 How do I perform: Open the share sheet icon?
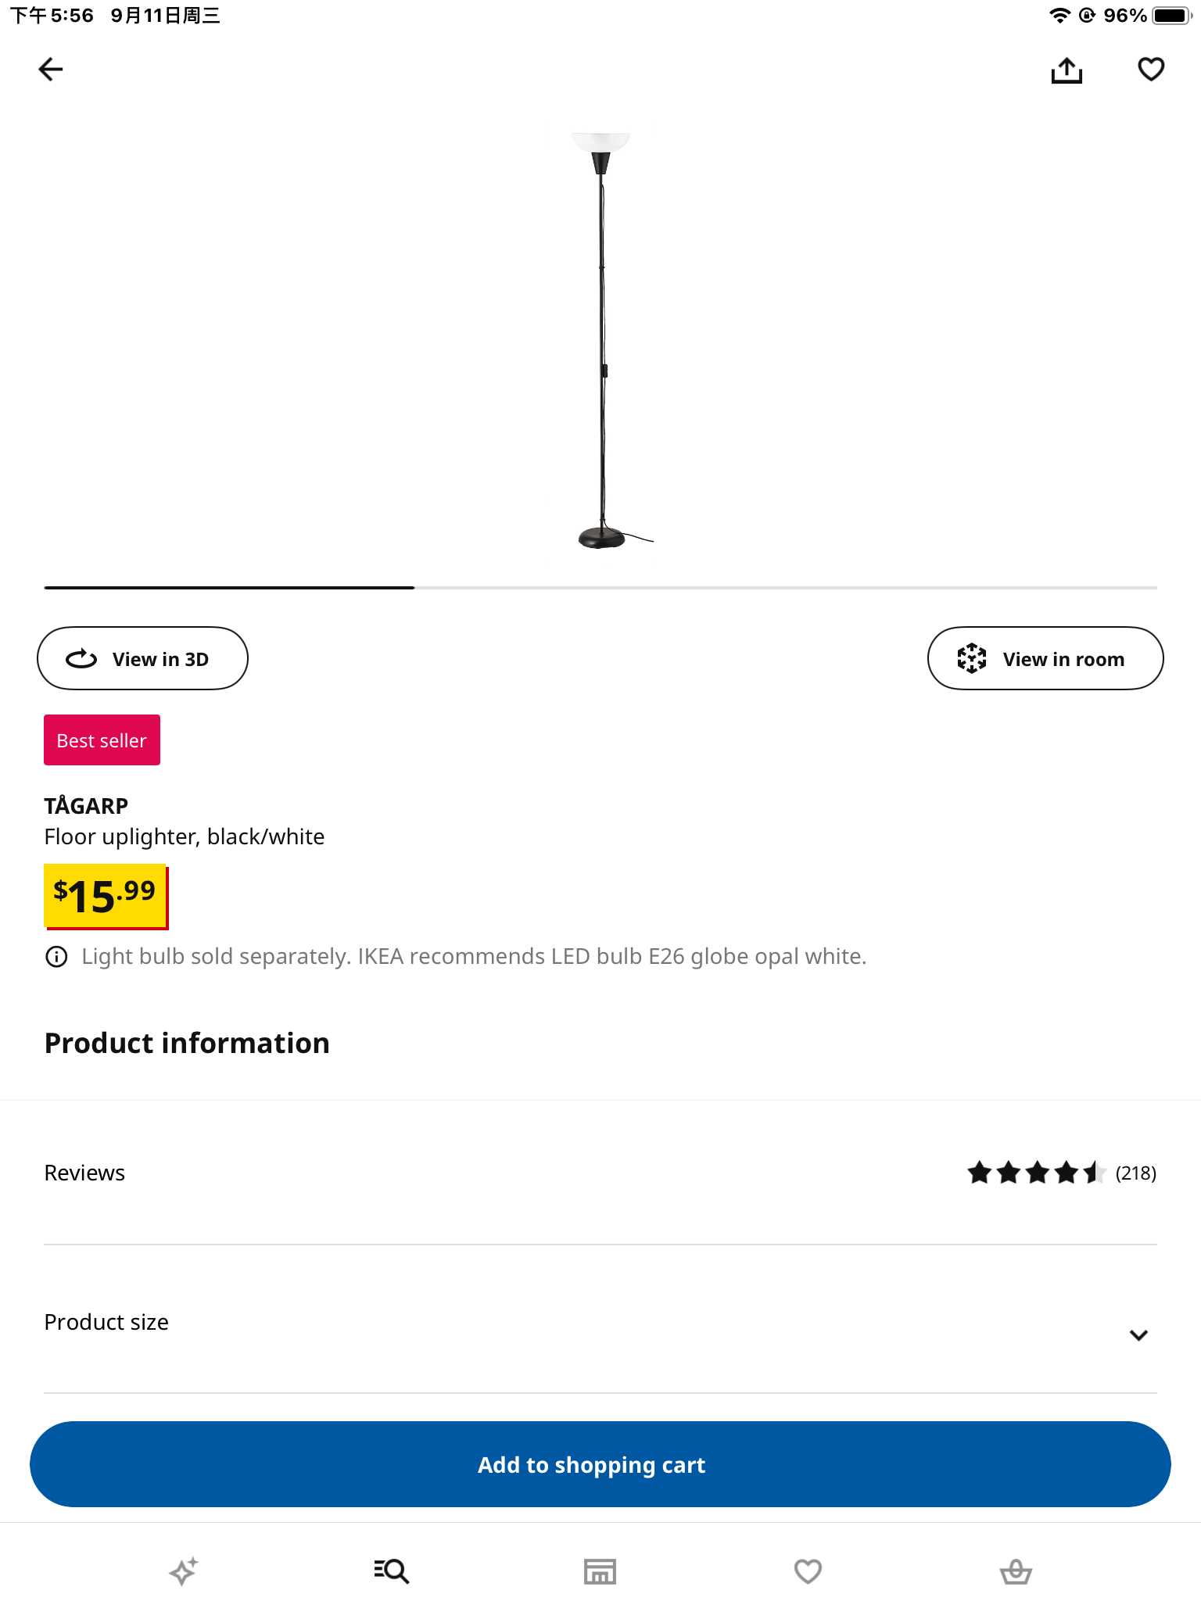[x=1067, y=70]
